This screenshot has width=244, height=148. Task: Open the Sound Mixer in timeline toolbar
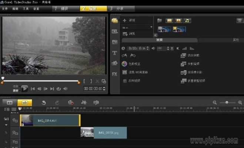click(84, 102)
